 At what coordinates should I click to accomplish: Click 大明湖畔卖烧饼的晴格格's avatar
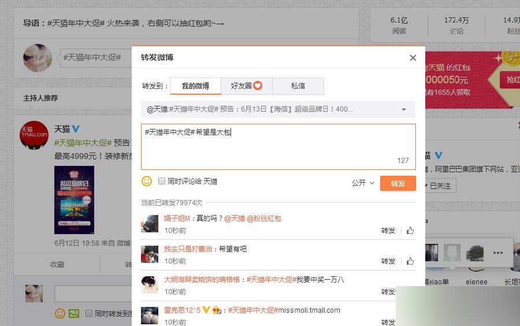point(150,285)
